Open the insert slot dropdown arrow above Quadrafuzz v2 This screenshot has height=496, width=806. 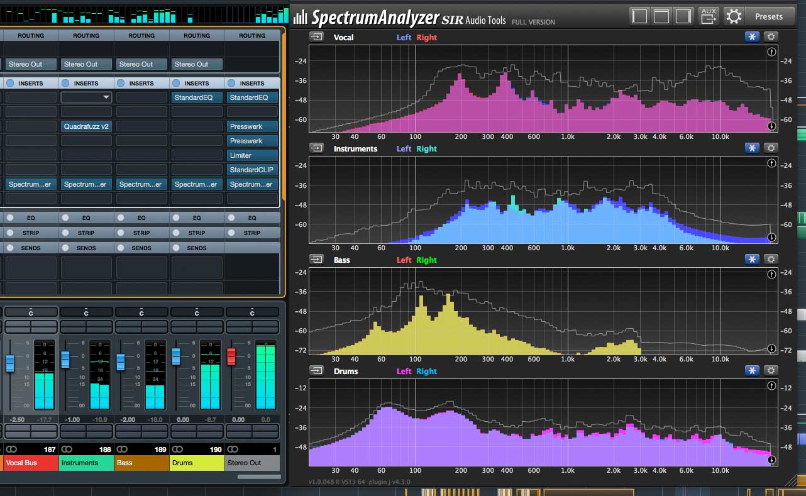pos(106,97)
